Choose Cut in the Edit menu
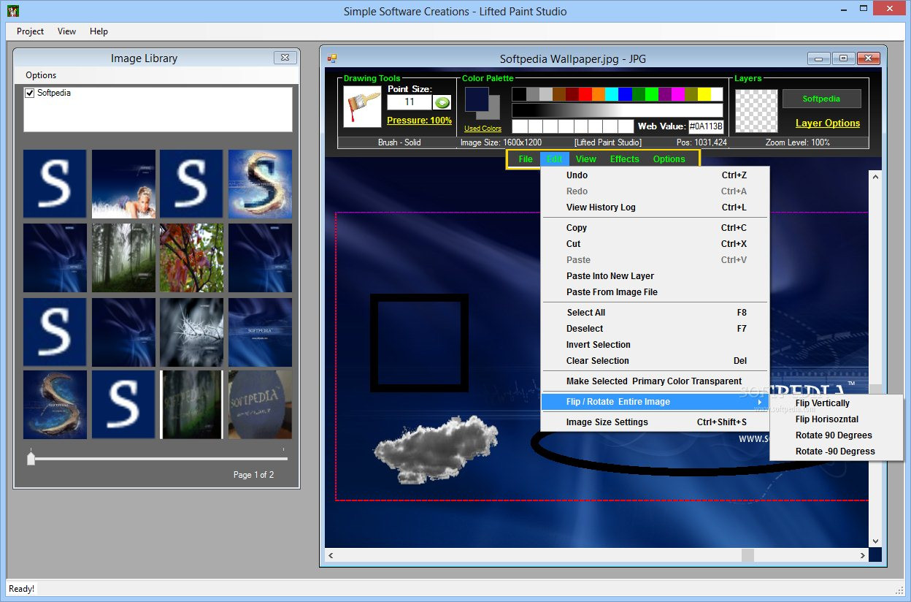 click(656, 244)
